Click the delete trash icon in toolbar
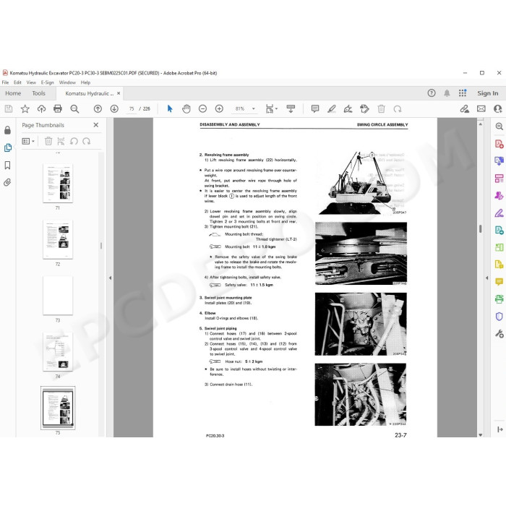This screenshot has width=506, height=506. [x=381, y=109]
